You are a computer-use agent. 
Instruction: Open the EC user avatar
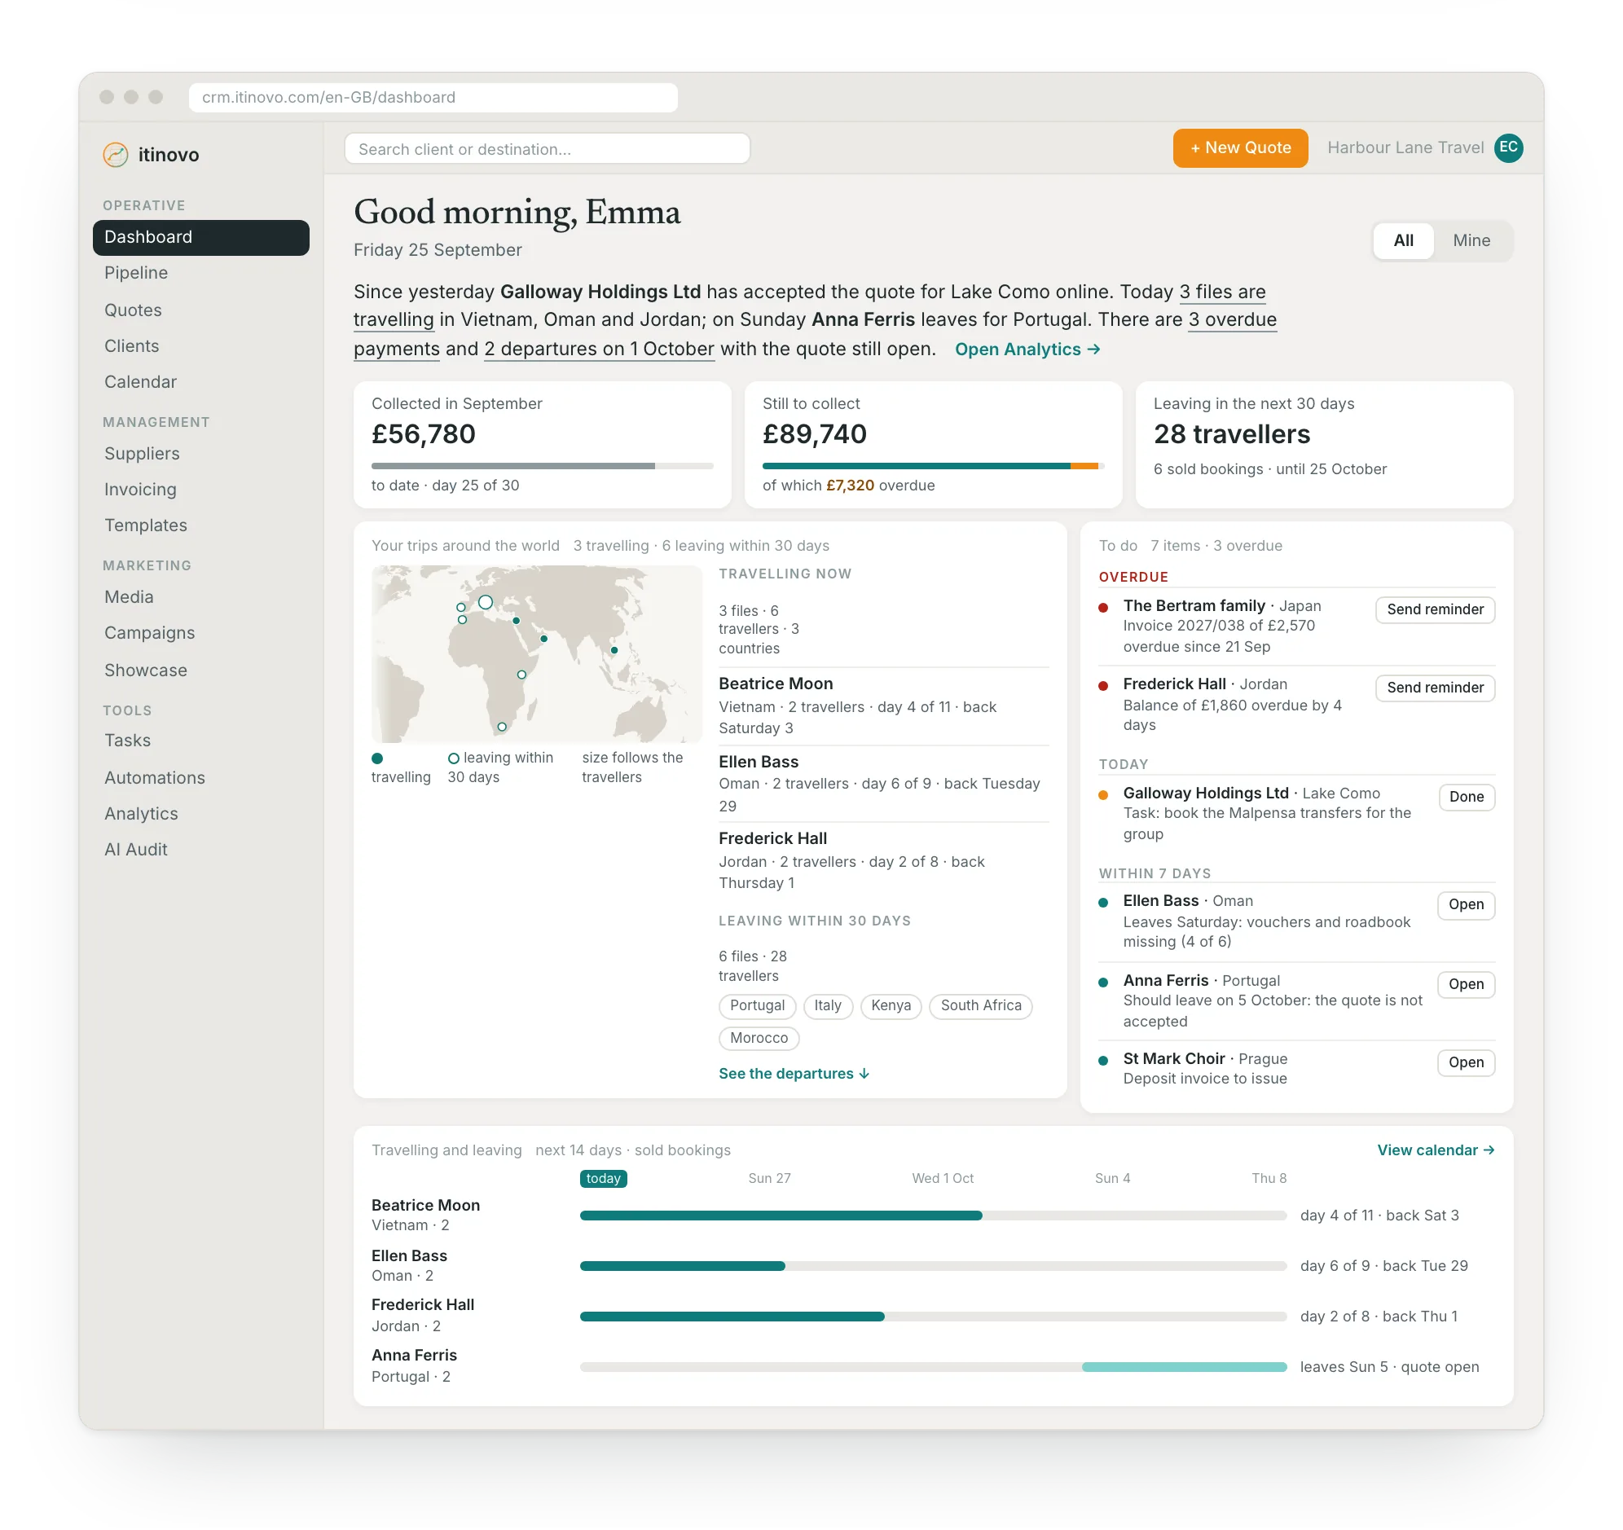1508,147
